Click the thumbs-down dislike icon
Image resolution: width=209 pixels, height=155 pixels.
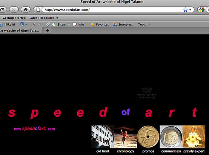[22, 24]
